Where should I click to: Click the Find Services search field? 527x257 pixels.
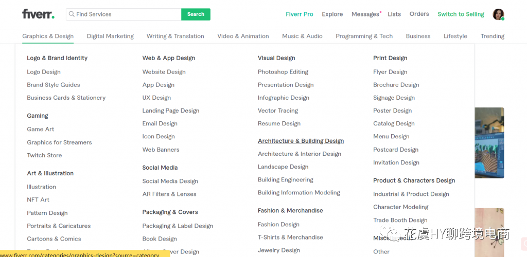[x=126, y=14]
